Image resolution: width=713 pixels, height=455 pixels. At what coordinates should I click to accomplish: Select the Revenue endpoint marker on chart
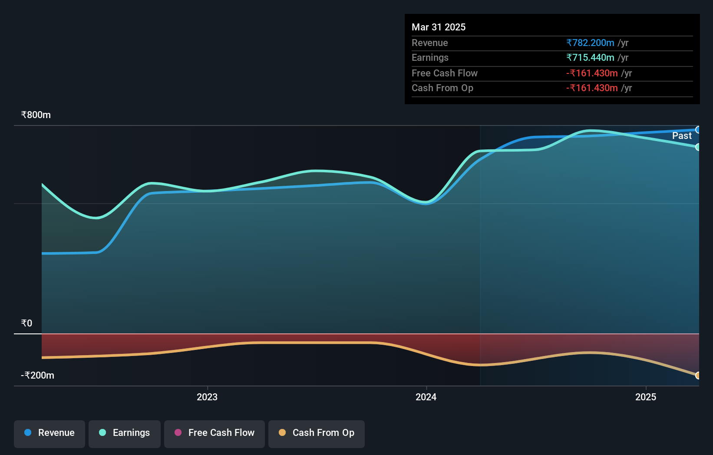click(698, 130)
